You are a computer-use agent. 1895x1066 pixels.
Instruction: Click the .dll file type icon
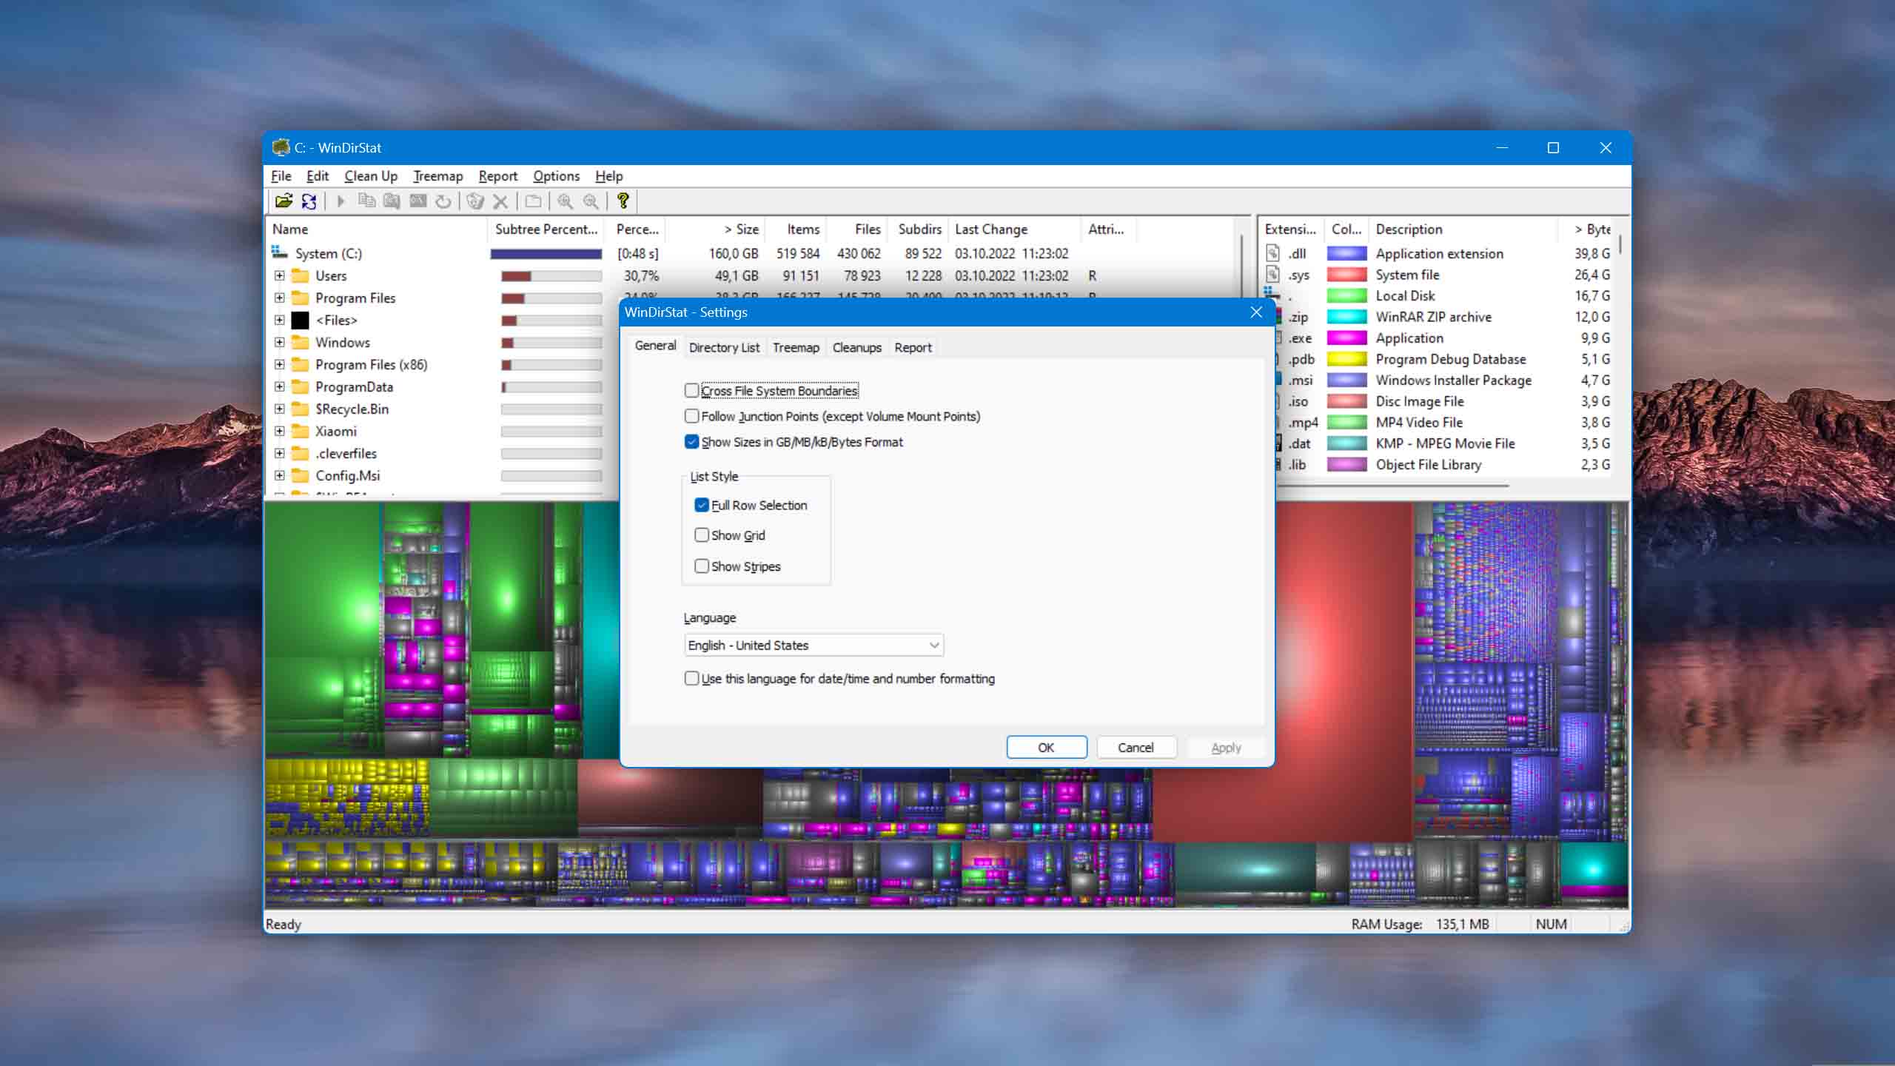1272,253
